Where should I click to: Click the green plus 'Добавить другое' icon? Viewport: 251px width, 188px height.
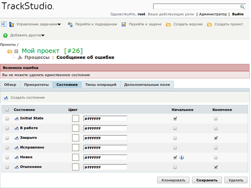pyautogui.click(x=5, y=35)
